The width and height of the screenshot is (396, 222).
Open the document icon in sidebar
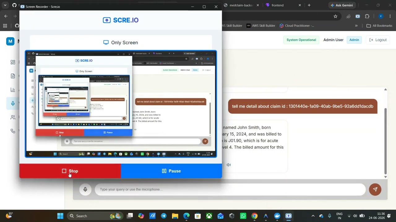click(13, 76)
